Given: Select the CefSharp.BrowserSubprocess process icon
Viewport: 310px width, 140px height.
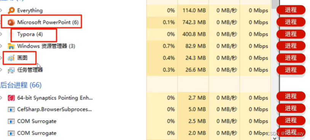Looking at the screenshot, I should 11,110.
